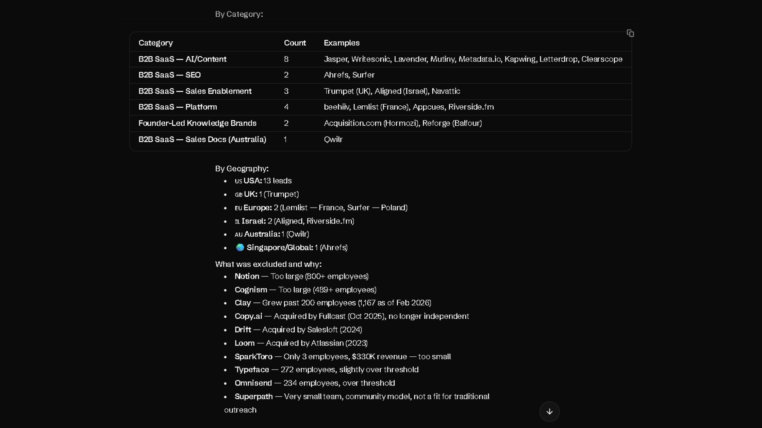The width and height of the screenshot is (762, 428).
Task: Click the Drift exclusion line
Action: (298, 330)
